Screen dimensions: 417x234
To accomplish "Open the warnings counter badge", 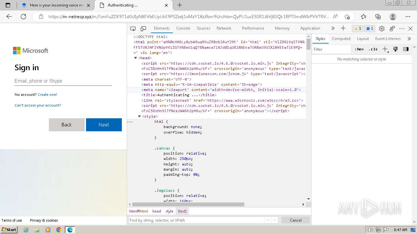I will [358, 29].
